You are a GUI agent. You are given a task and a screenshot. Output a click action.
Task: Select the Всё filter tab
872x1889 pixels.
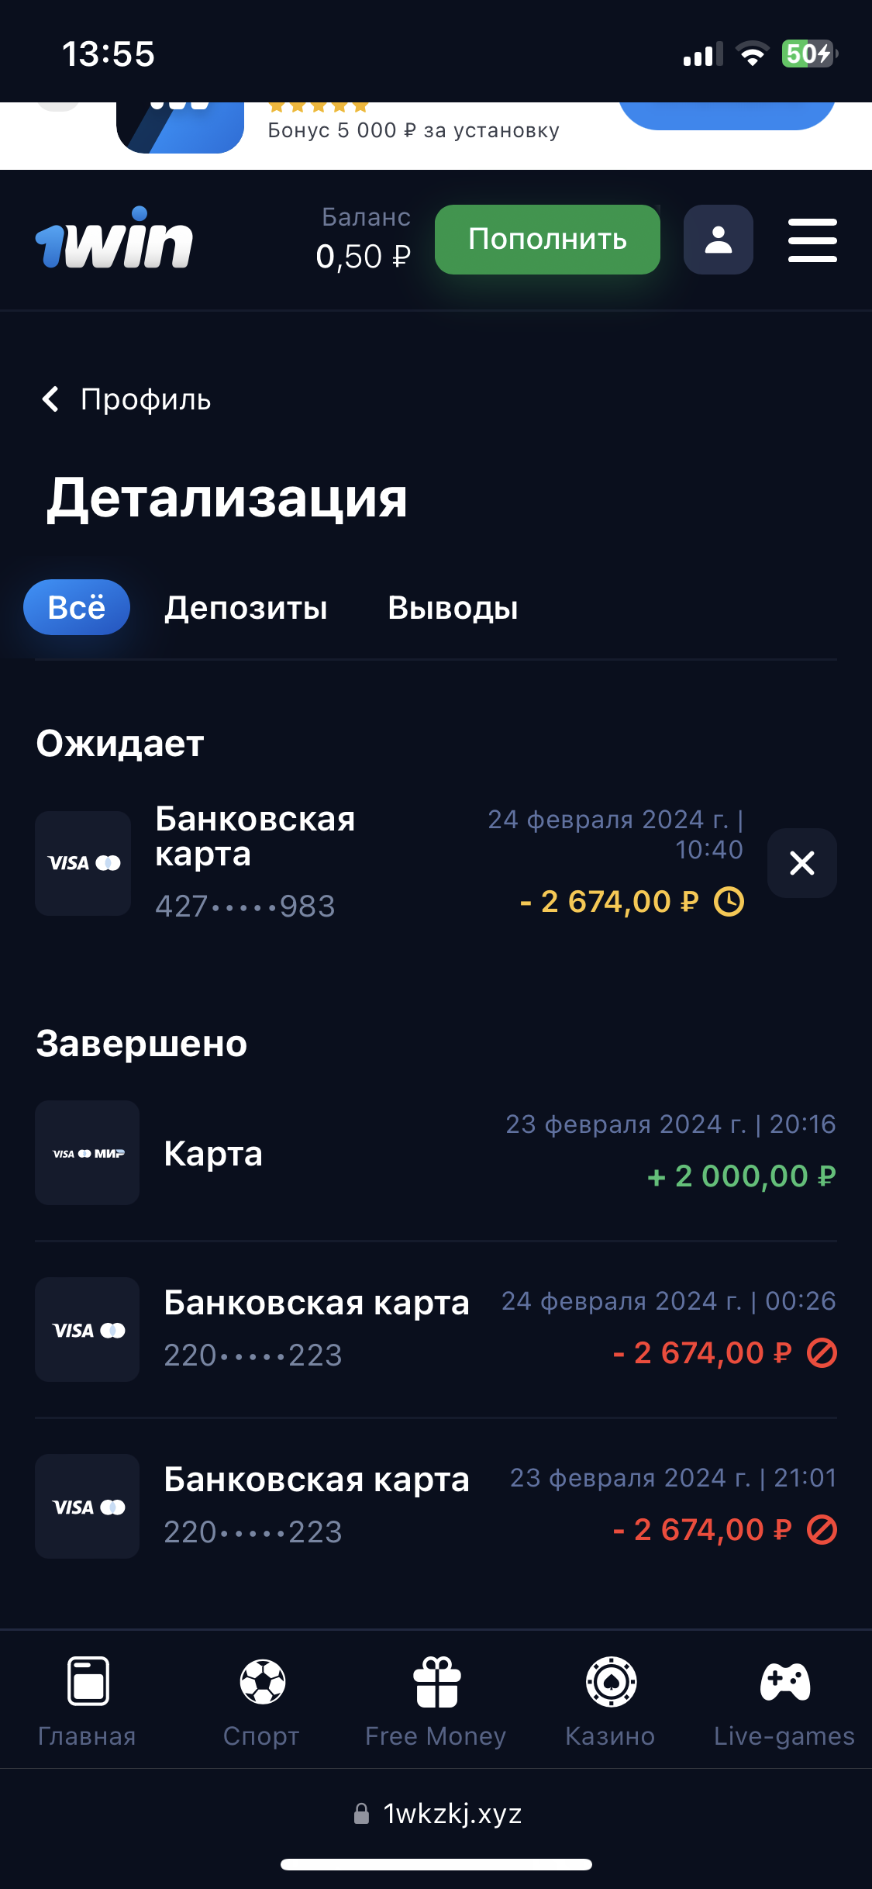click(77, 607)
